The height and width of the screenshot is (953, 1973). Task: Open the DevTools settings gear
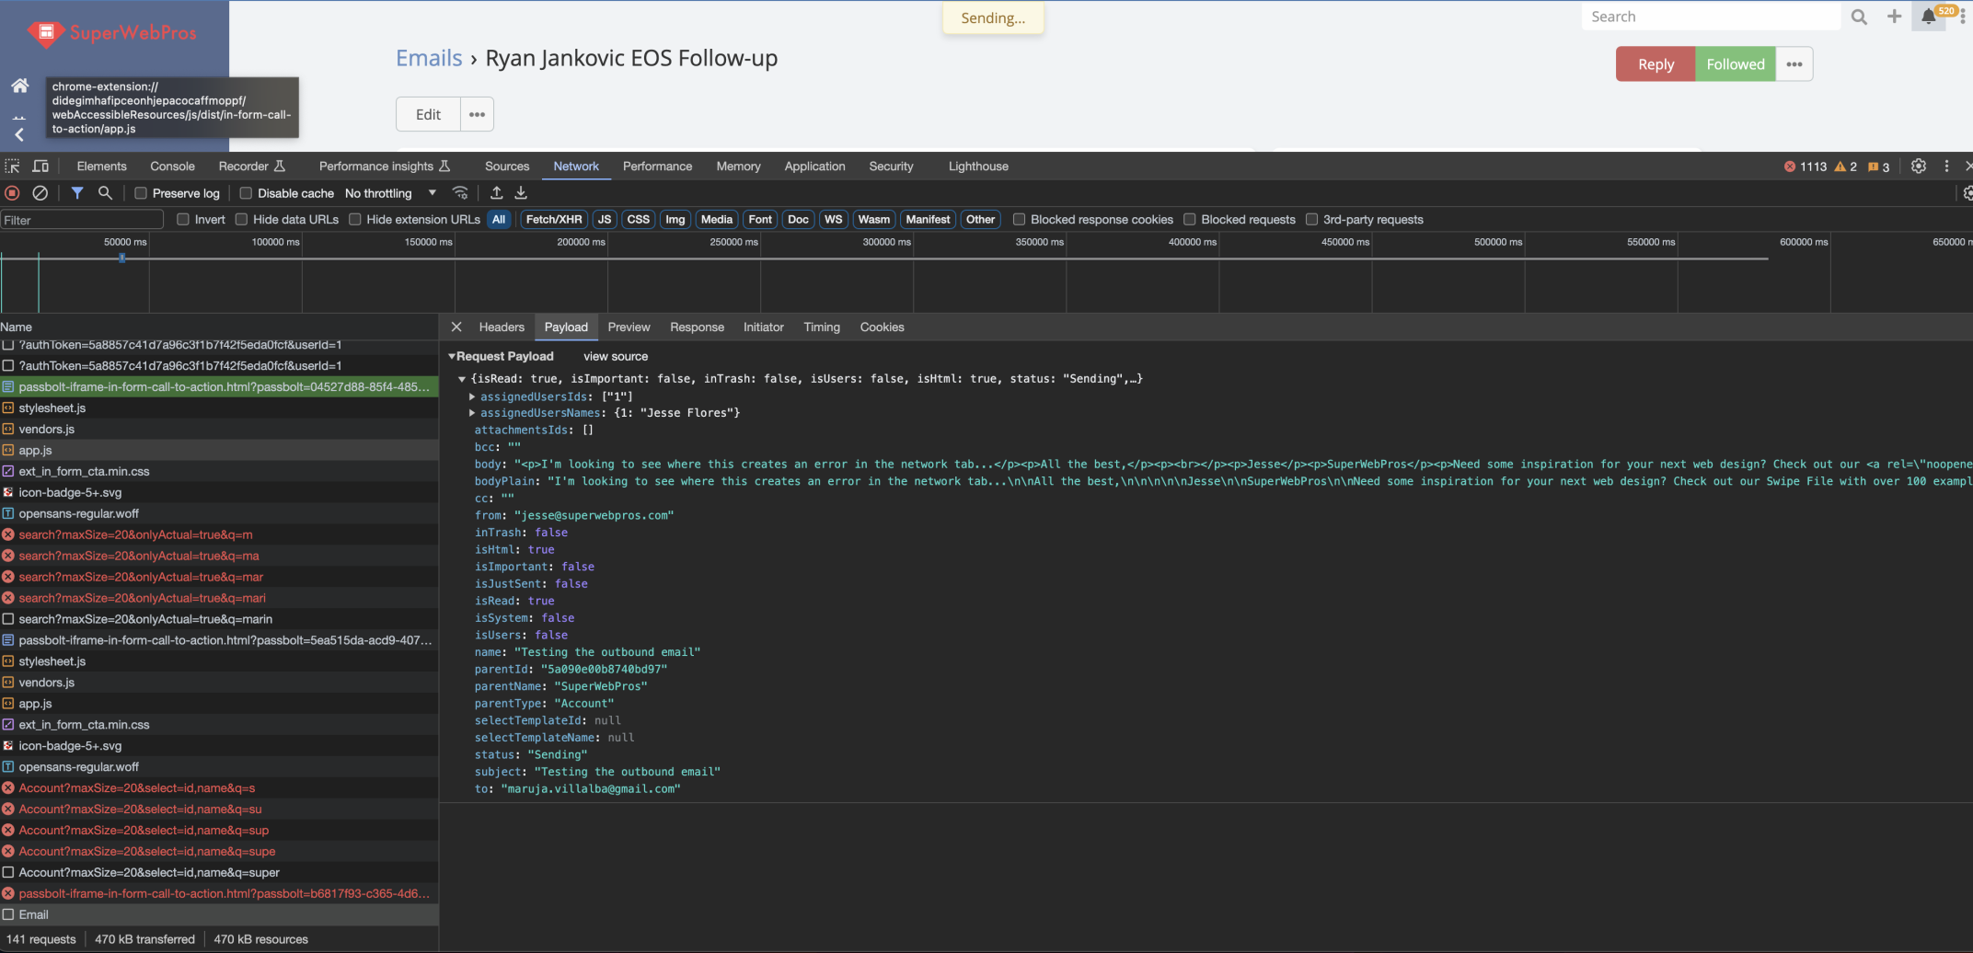[1918, 166]
